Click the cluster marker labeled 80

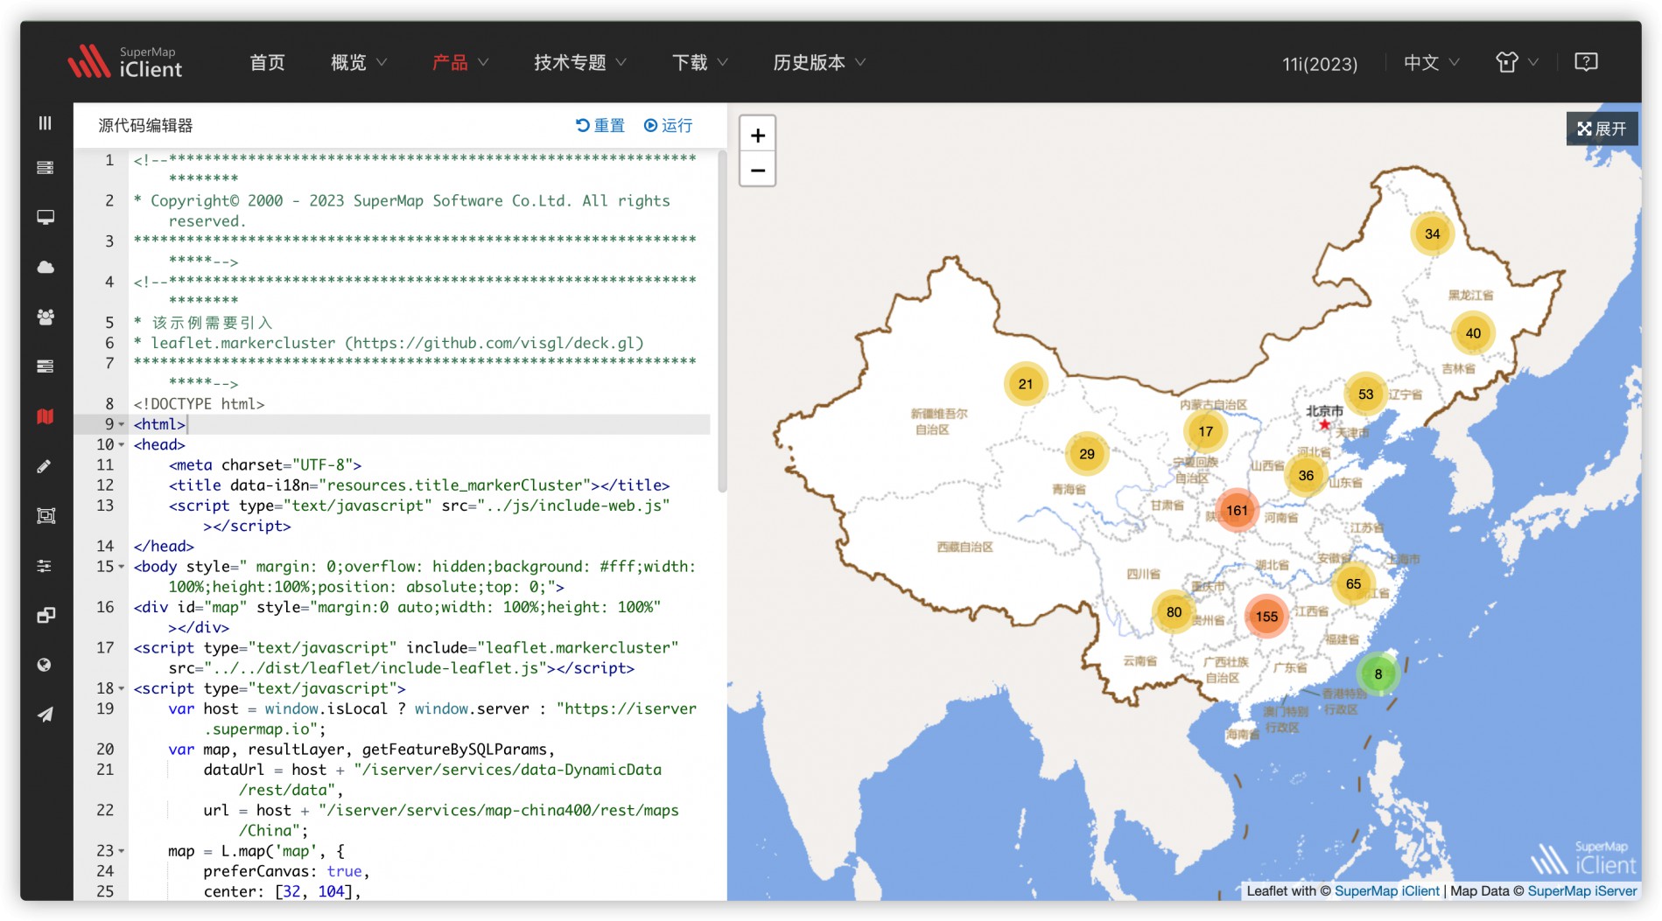click(x=1174, y=612)
